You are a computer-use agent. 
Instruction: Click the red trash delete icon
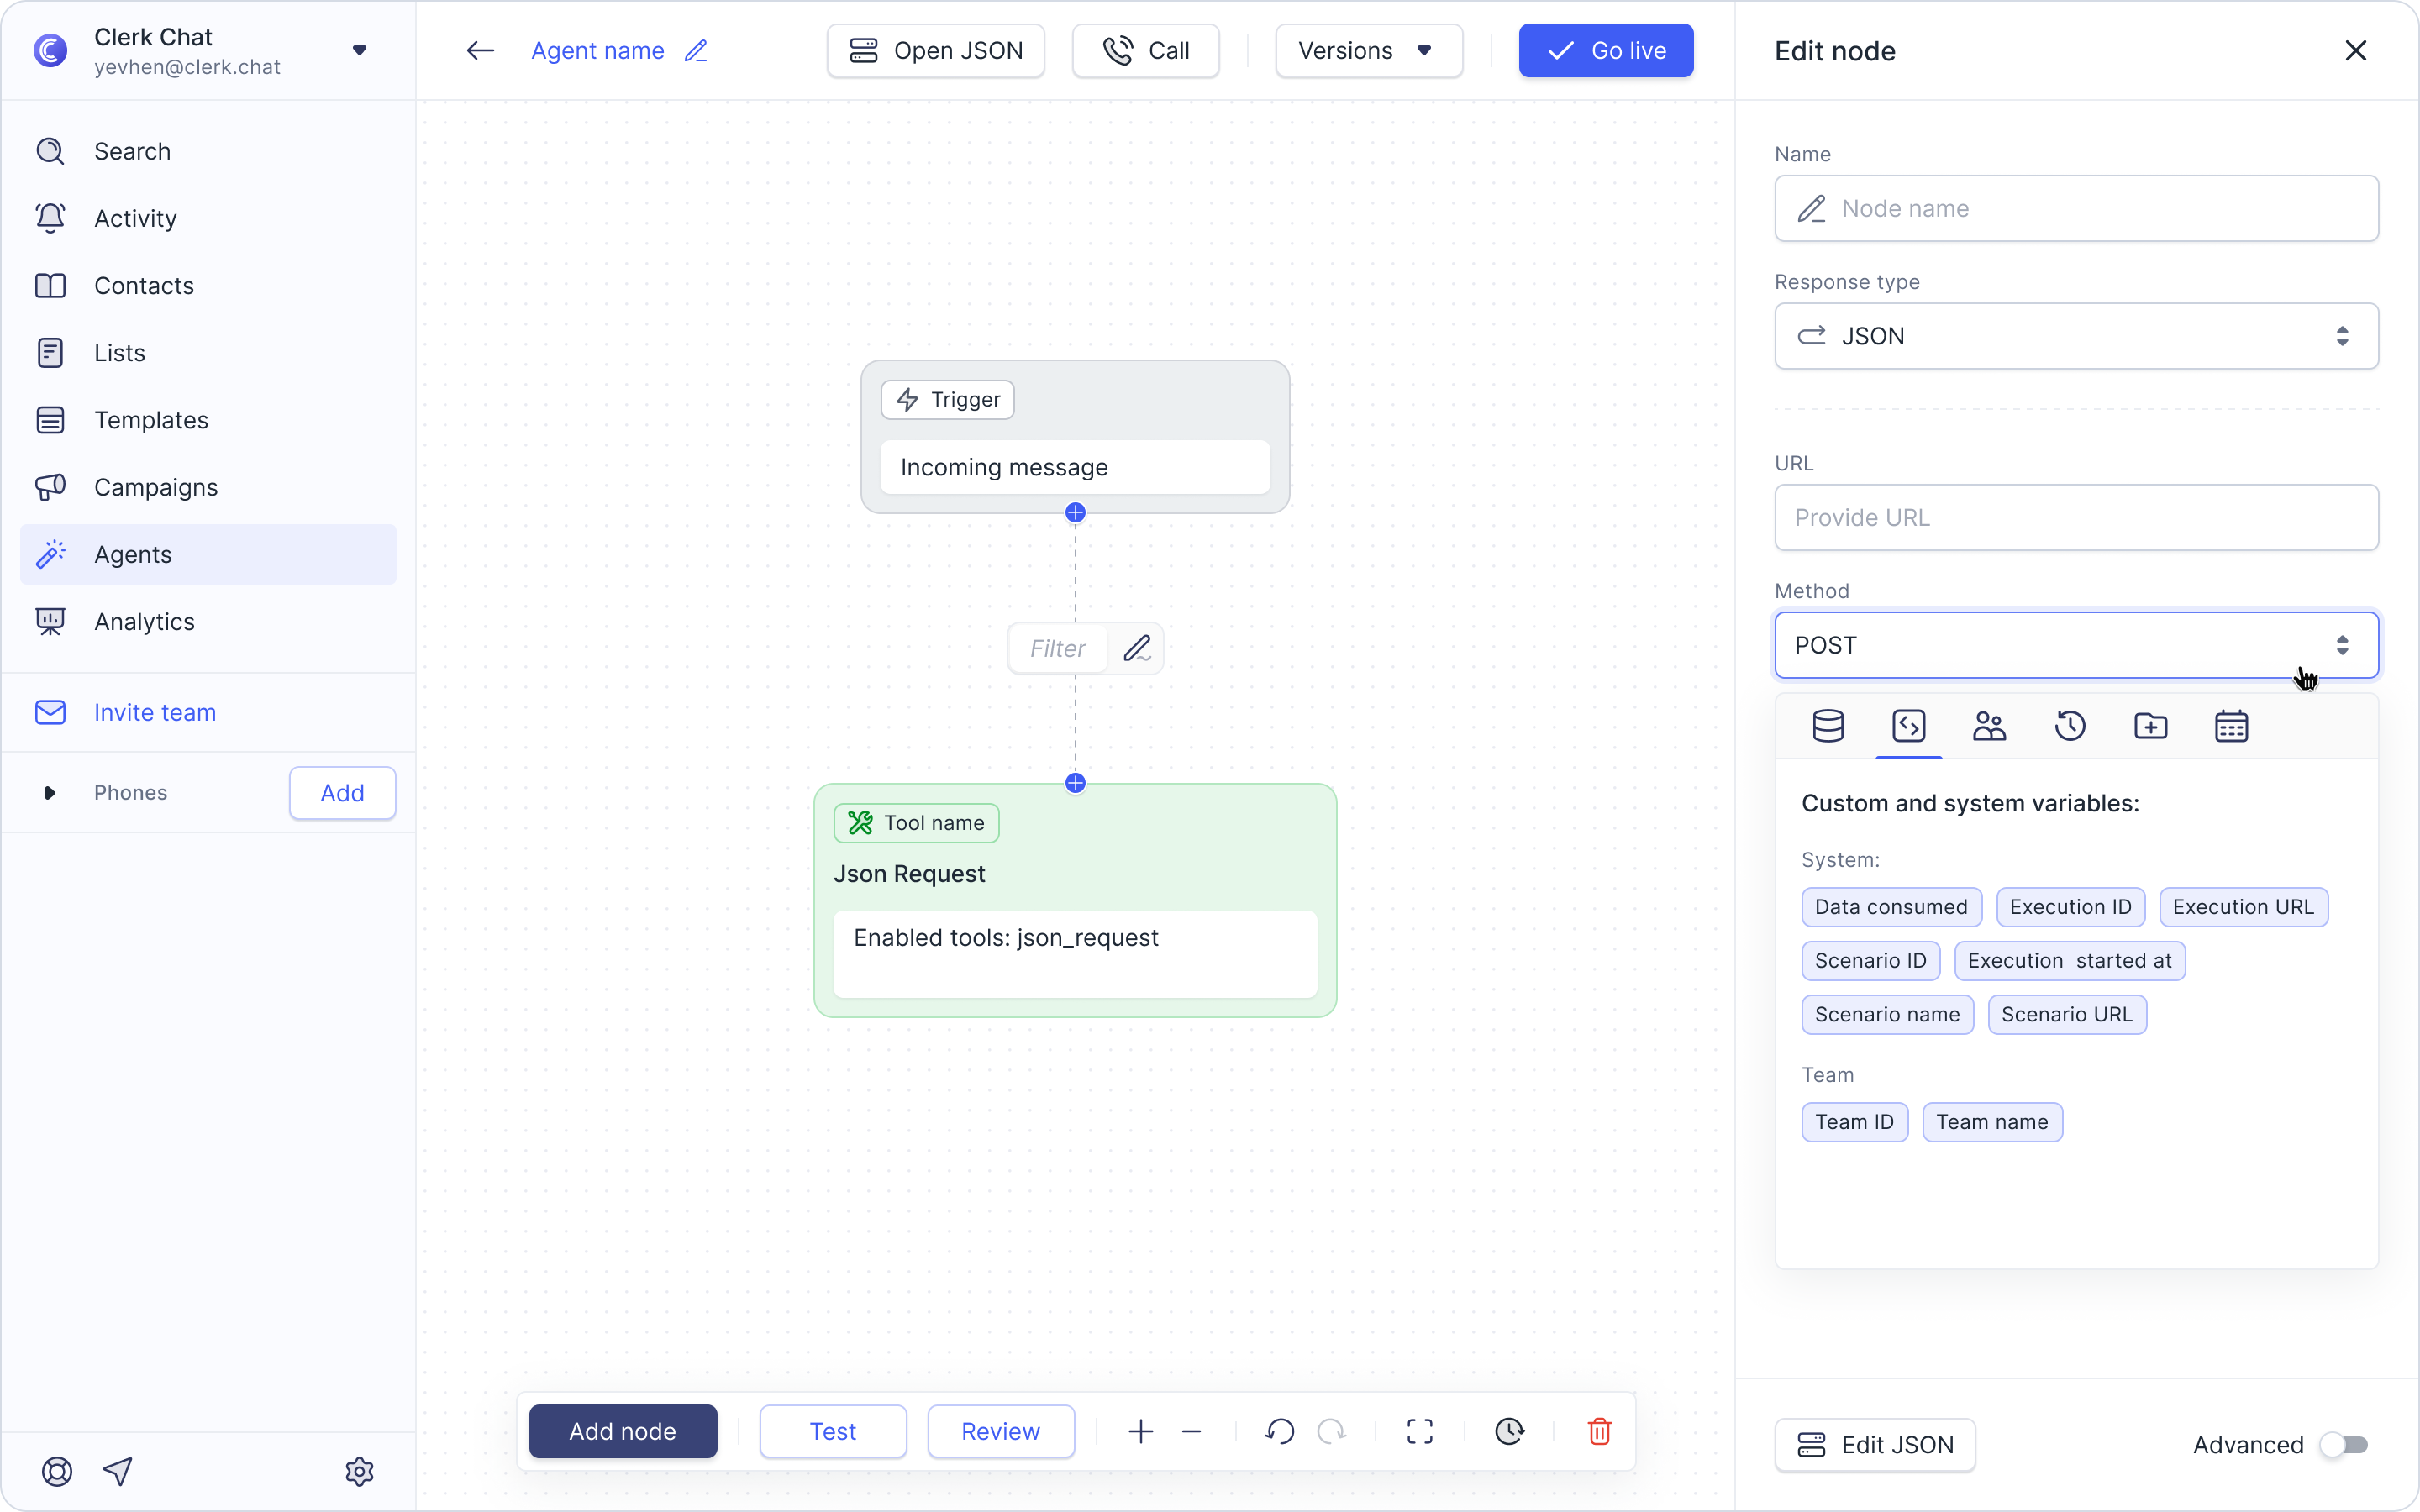point(1599,1431)
